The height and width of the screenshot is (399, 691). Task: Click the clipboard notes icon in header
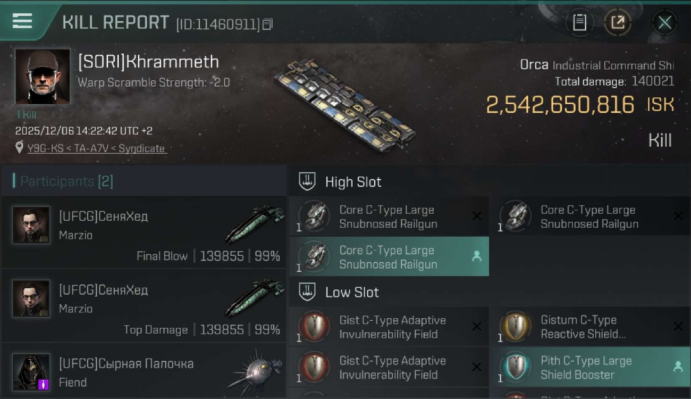[x=579, y=22]
